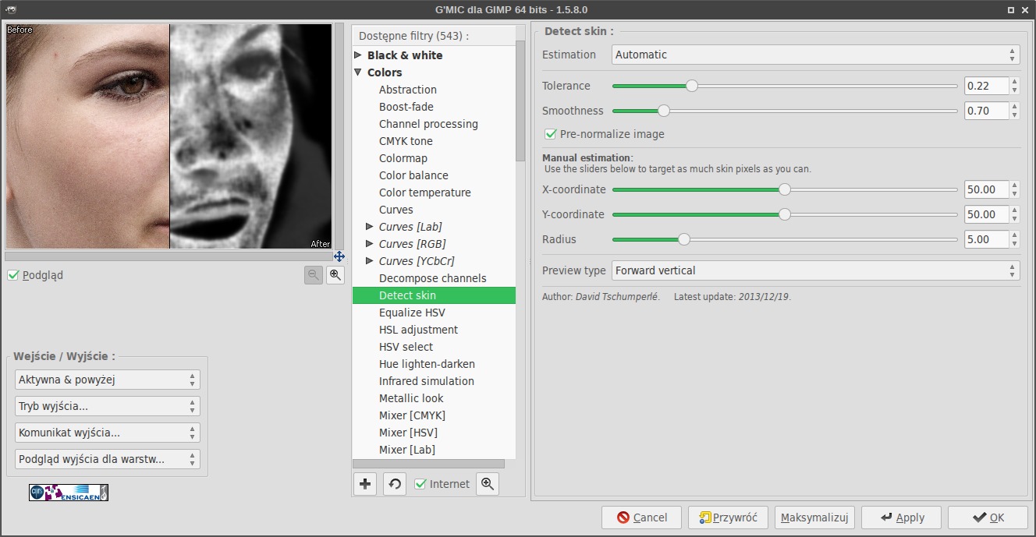Collapse the Colors category
The height and width of the screenshot is (537, 1036).
[x=359, y=72]
